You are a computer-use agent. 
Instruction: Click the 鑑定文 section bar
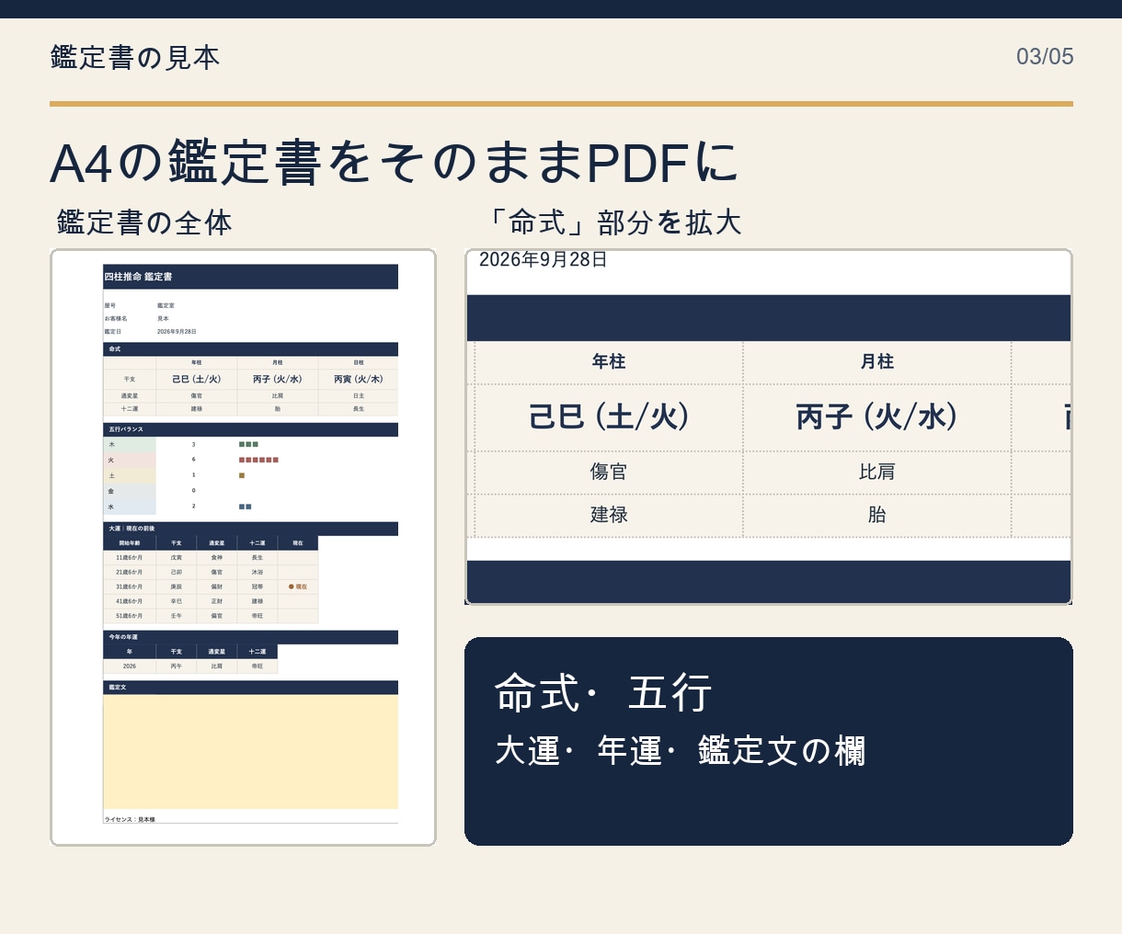(250, 688)
